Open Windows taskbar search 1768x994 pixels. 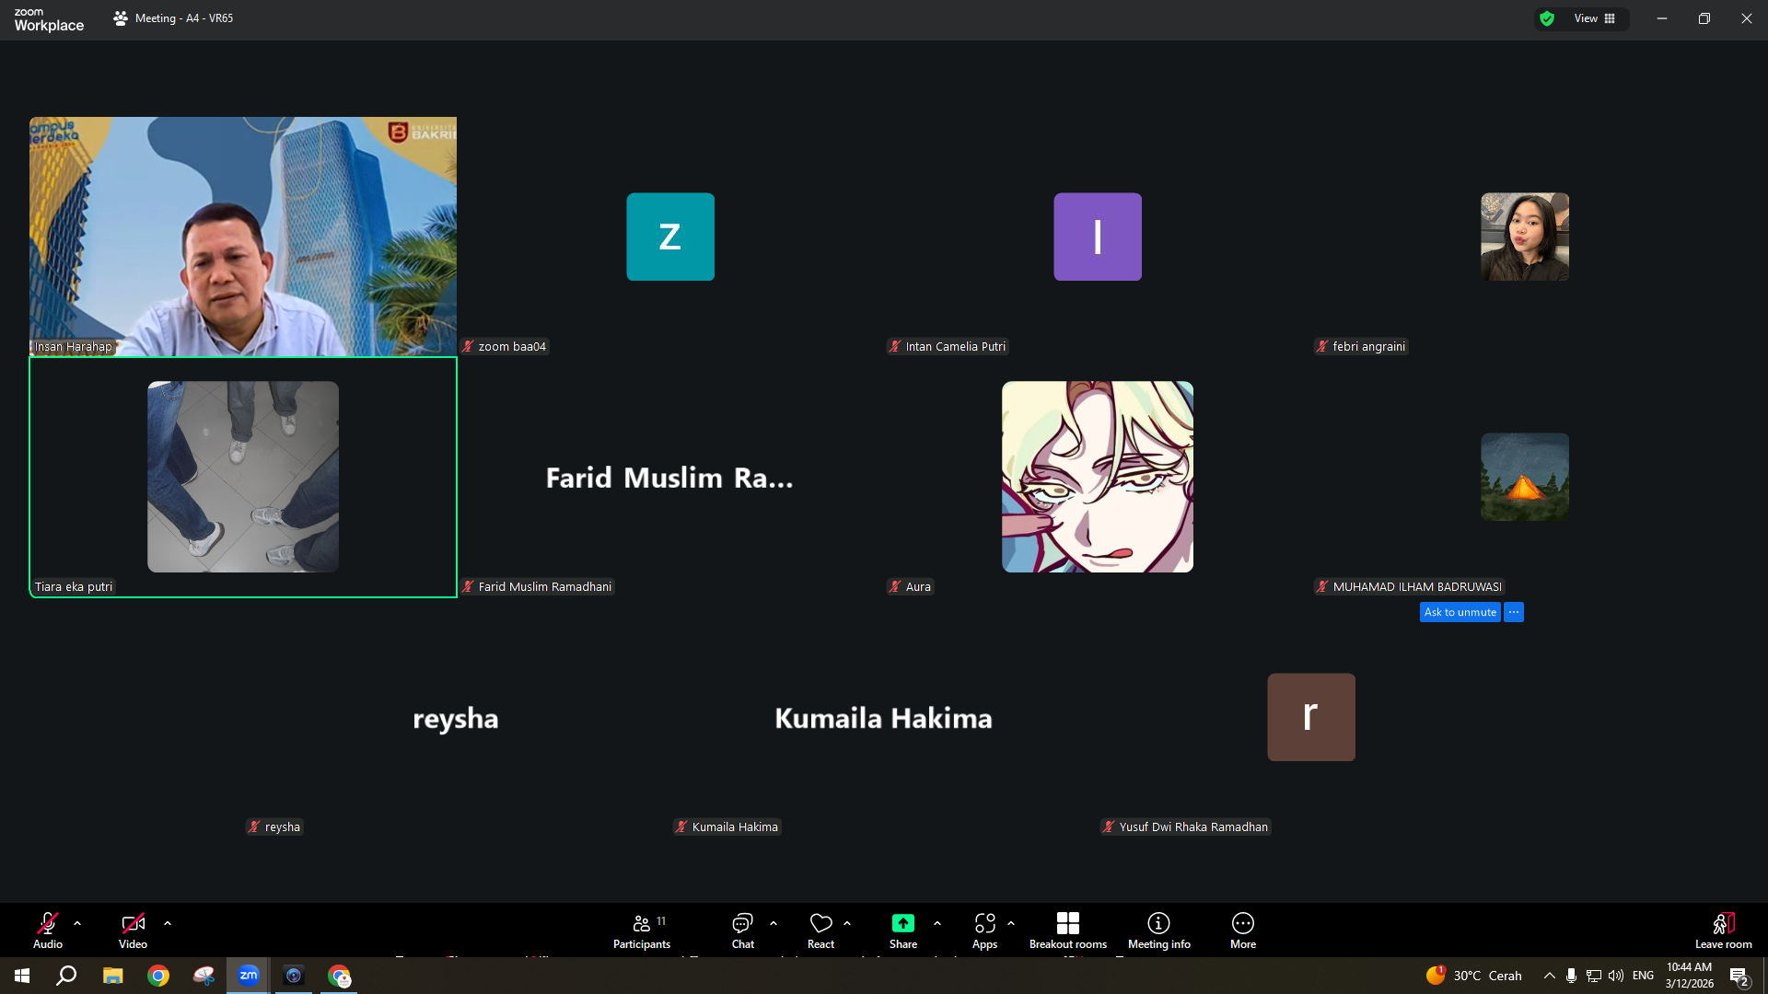point(66,976)
